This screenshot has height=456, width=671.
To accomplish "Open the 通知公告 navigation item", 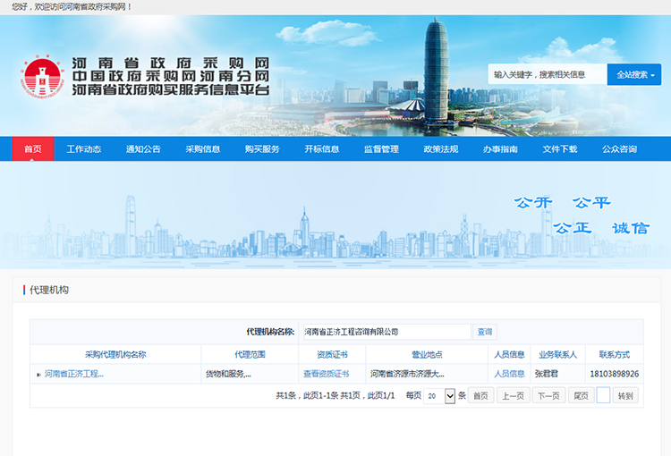I will 143,149.
